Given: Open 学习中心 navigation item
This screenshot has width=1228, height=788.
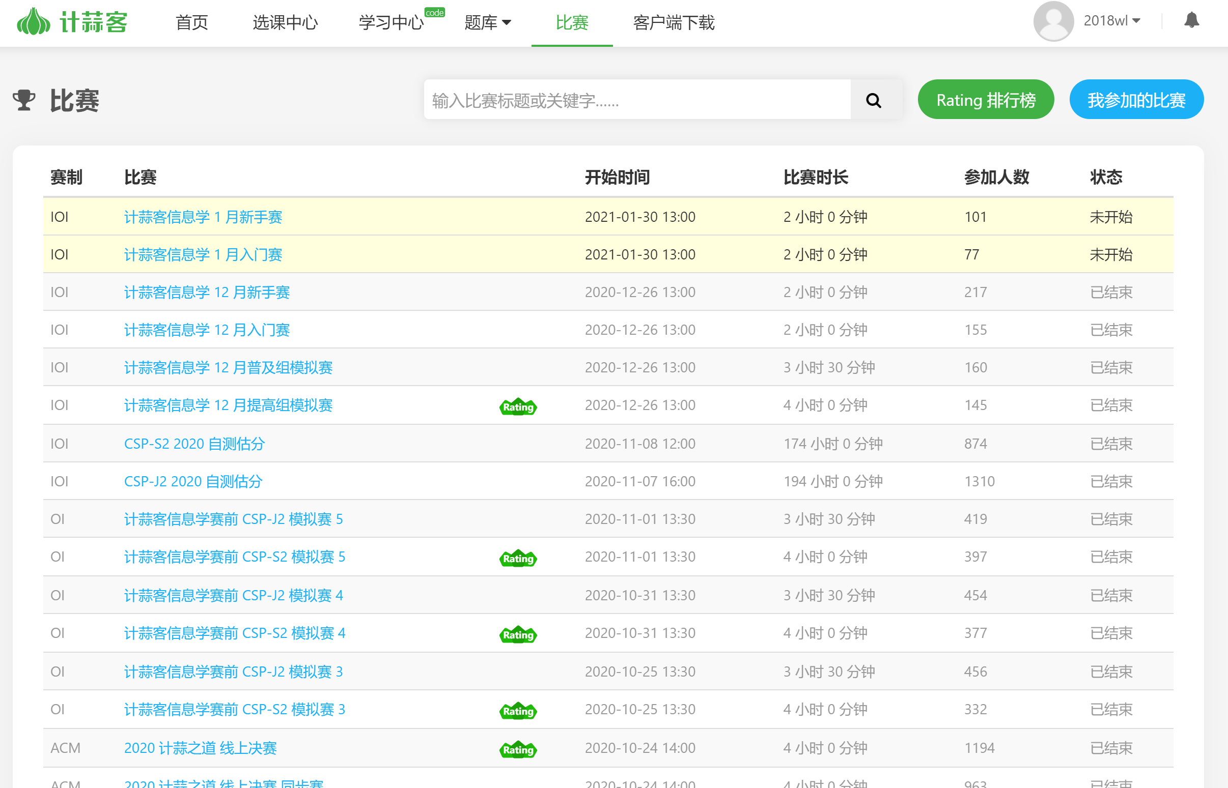Looking at the screenshot, I should coord(391,22).
